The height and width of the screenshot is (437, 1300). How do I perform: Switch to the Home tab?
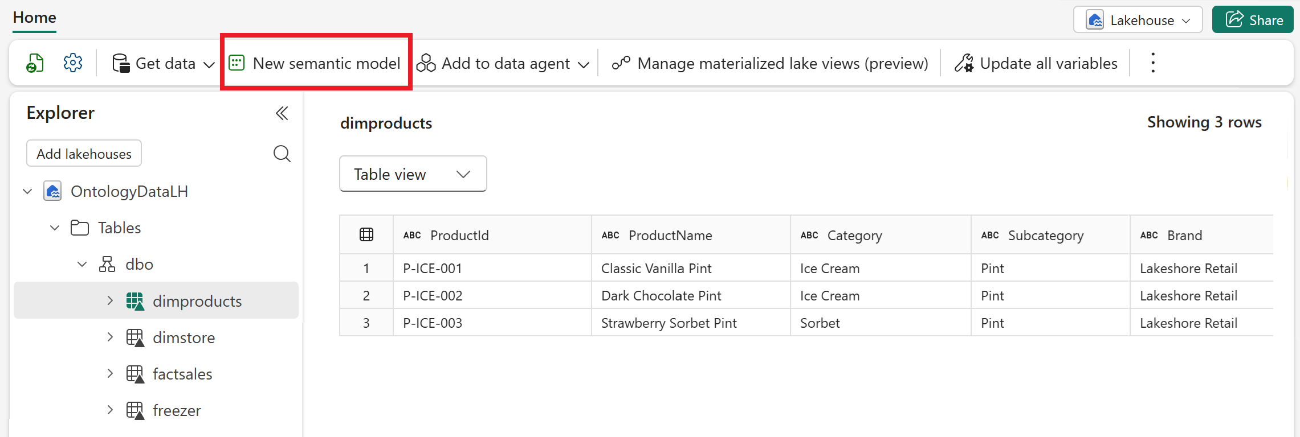[x=35, y=18]
